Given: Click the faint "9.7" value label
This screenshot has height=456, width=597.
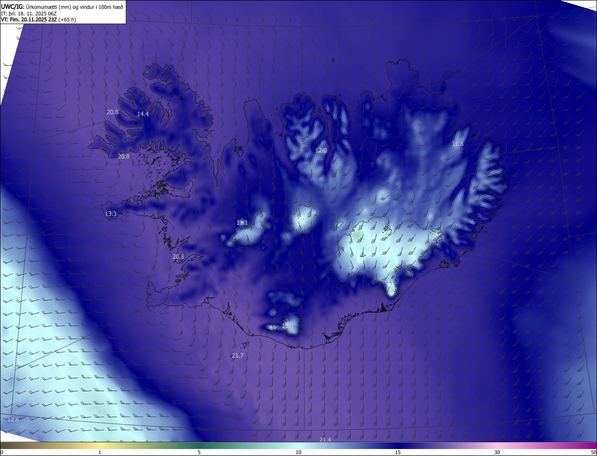Looking at the screenshot, I should (x=301, y=221).
